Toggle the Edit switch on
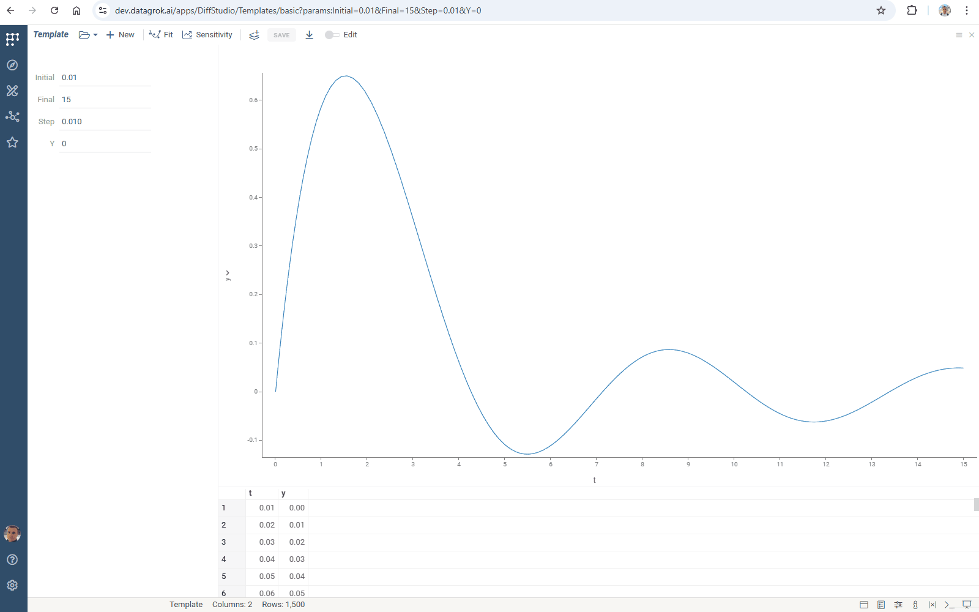The height and width of the screenshot is (612, 979). [x=332, y=35]
